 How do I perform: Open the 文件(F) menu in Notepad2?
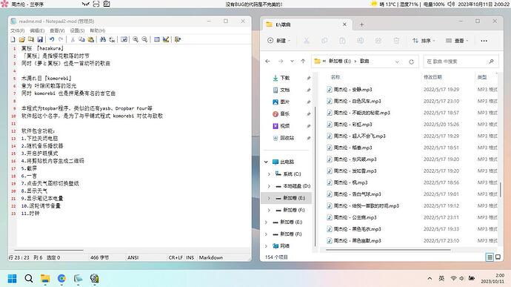17,30
